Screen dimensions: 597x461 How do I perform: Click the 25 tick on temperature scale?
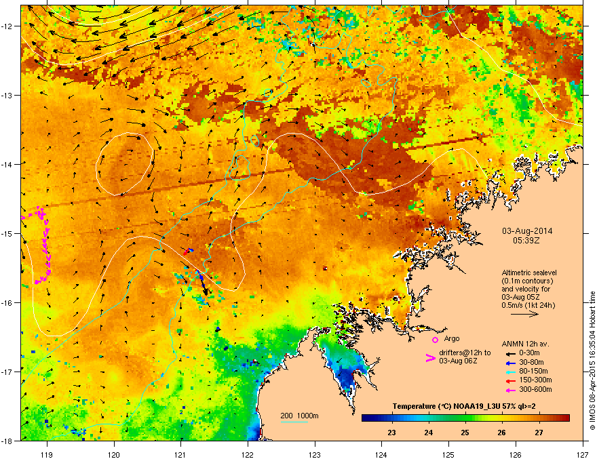pos(465,433)
